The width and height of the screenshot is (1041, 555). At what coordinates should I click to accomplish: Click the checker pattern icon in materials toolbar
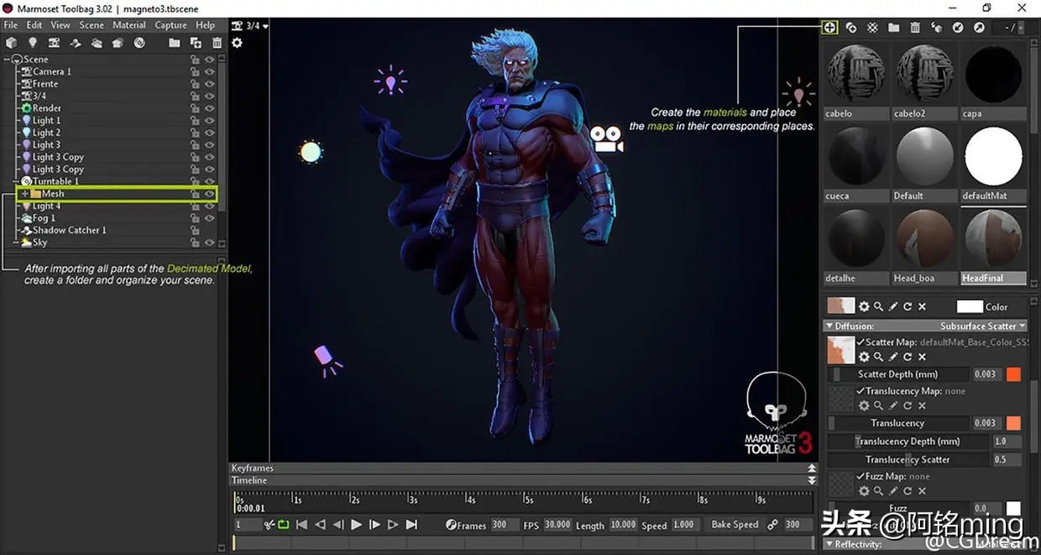pos(871,27)
